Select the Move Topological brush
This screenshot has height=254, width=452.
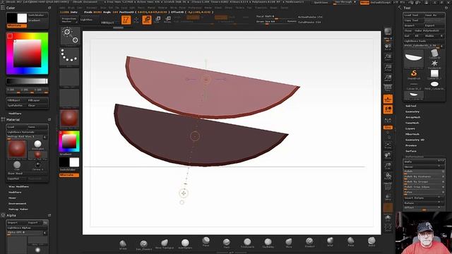point(165,243)
